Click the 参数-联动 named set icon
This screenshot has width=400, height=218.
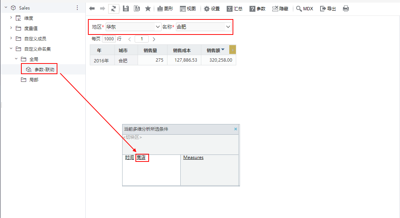pyautogui.click(x=29, y=69)
